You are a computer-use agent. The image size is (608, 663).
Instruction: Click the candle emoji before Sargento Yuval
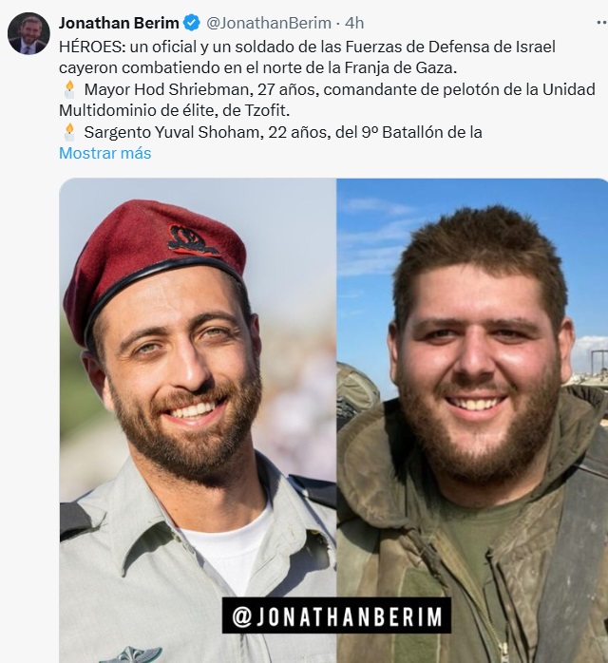coord(69,132)
